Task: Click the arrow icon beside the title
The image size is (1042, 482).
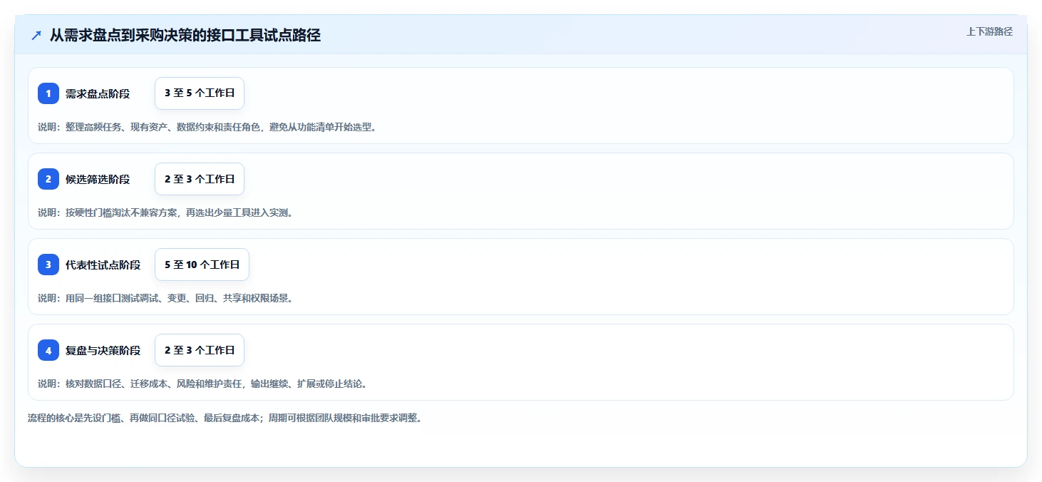Action: (36, 36)
